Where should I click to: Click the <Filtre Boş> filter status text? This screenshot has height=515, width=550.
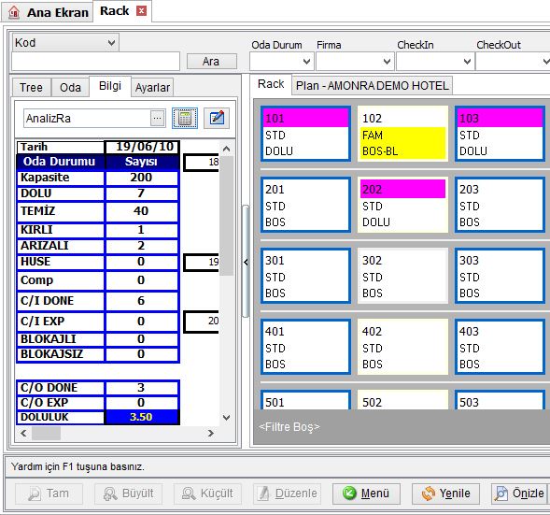coord(289,427)
